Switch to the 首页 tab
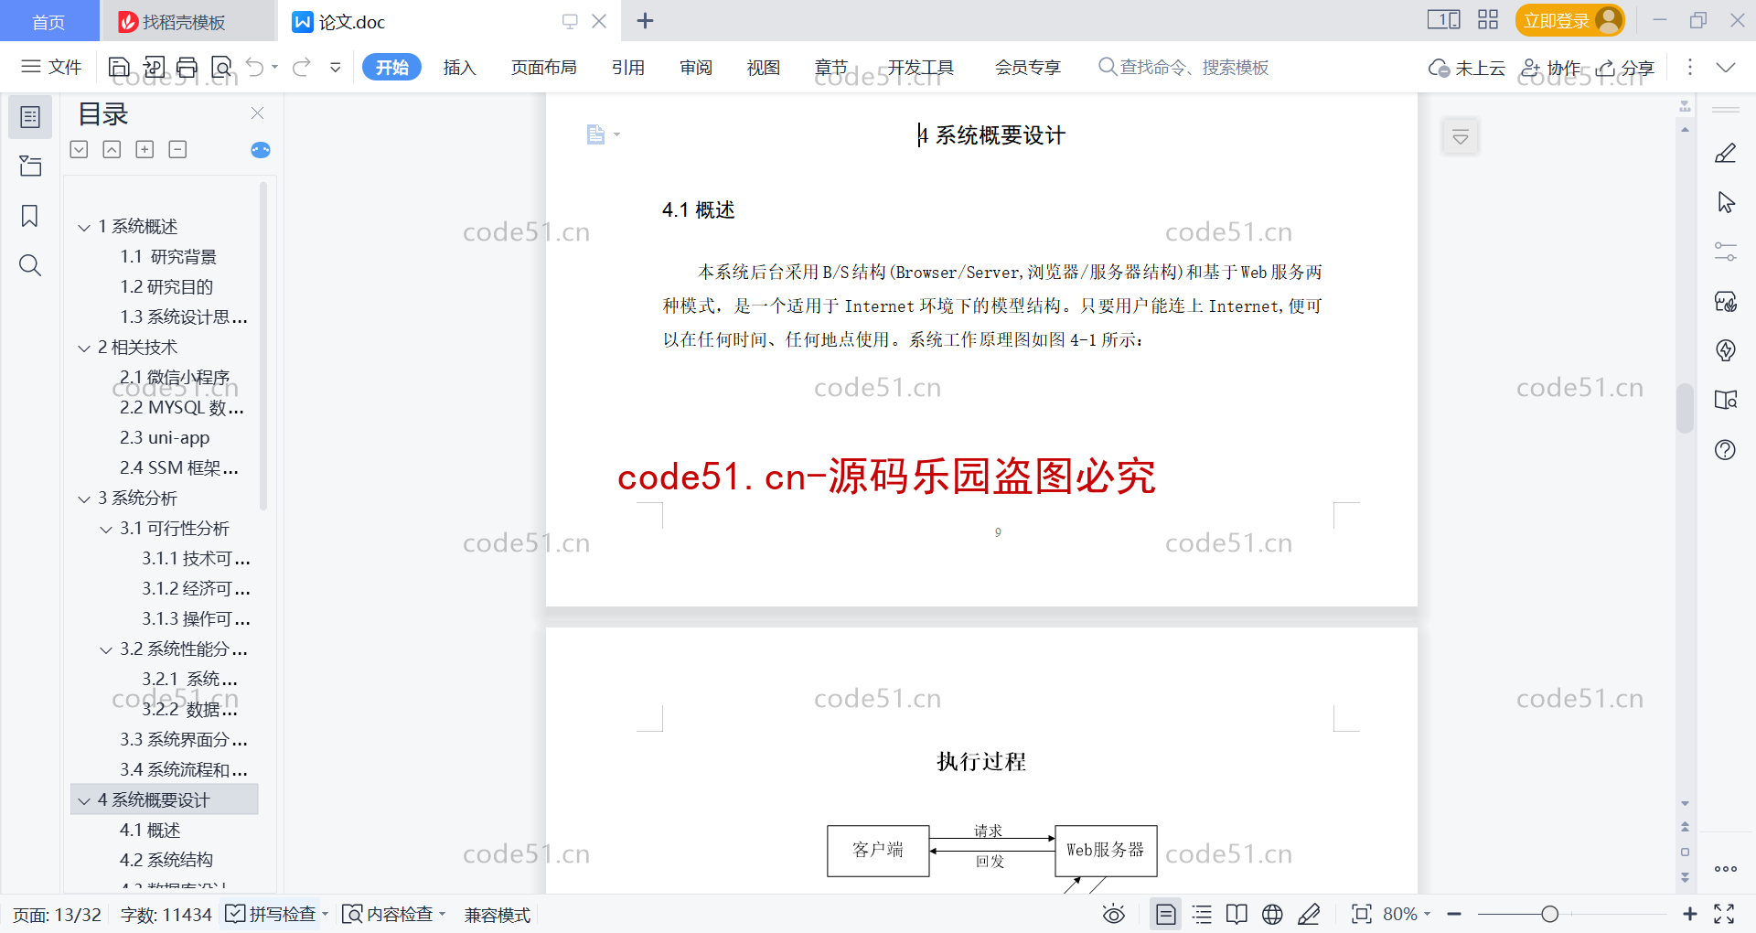The image size is (1756, 933). (48, 21)
